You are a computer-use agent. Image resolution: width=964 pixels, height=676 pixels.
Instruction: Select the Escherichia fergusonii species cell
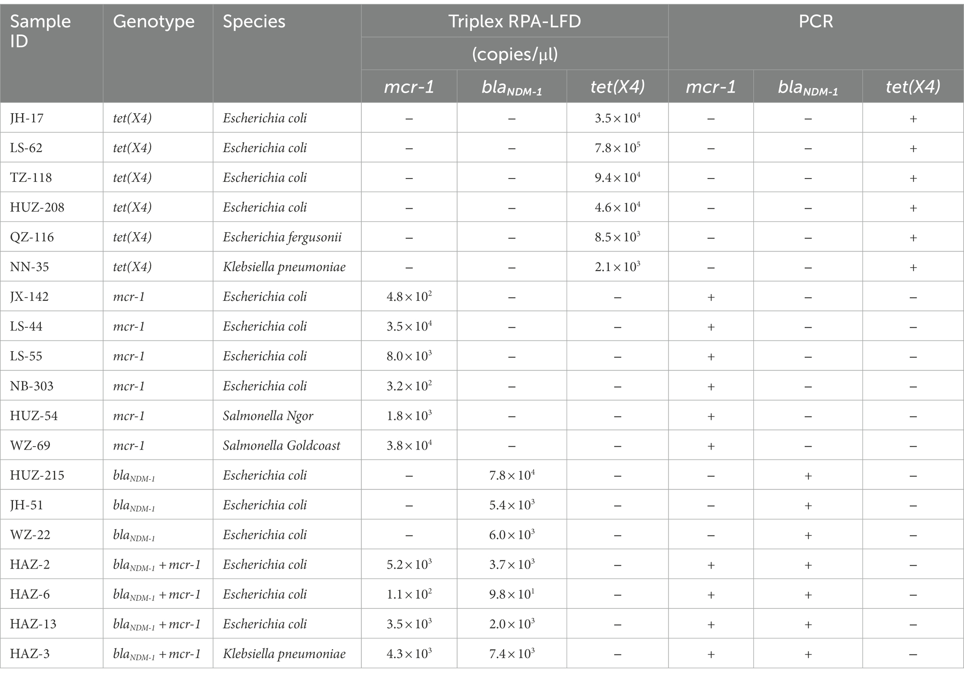pyautogui.click(x=282, y=237)
